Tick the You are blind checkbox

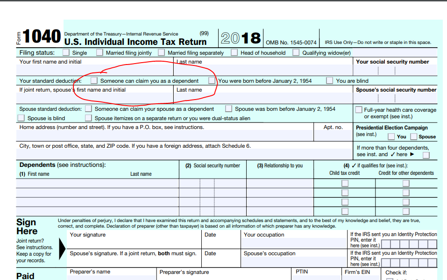coord(330,80)
